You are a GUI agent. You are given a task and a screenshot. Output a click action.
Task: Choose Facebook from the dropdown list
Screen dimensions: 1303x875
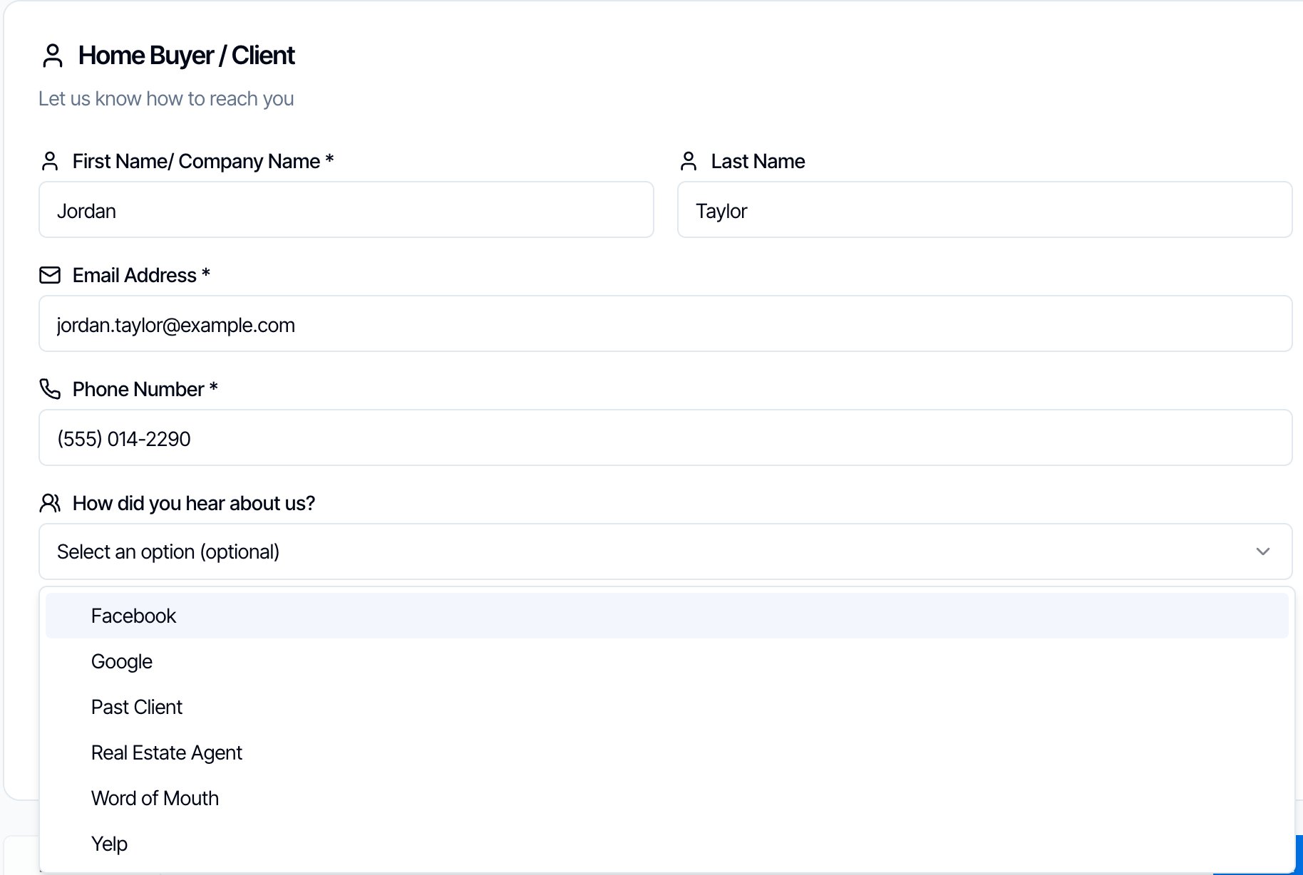coord(666,616)
